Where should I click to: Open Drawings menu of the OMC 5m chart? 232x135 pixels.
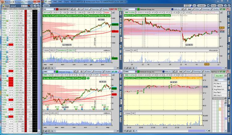pyautogui.click(x=205, y=9)
